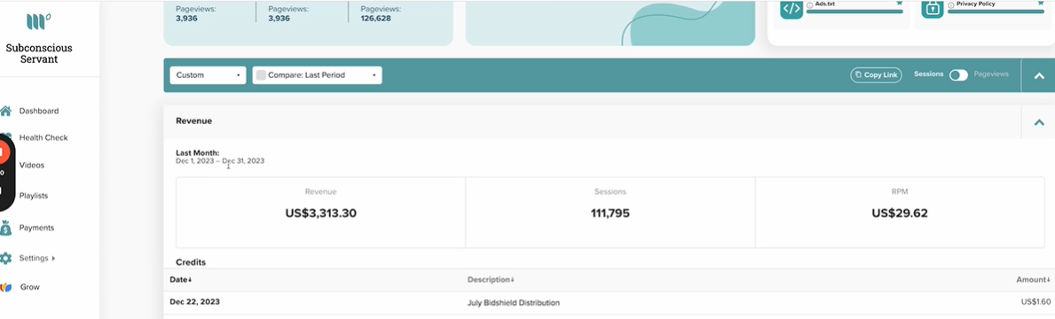This screenshot has height=319, width=1055.
Task: Click the Revenue value US$3,313.30
Action: coord(321,214)
